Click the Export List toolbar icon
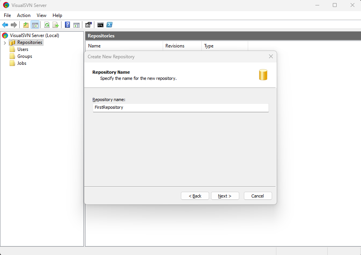Viewport: 361px width, 255px height. pos(56,25)
